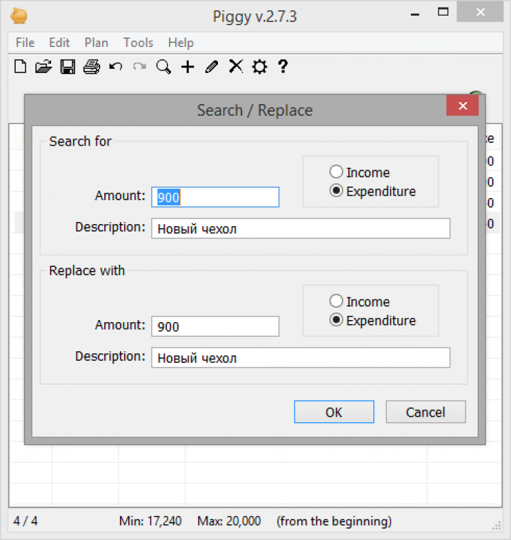Select Expenditure in Search for group

(373, 191)
